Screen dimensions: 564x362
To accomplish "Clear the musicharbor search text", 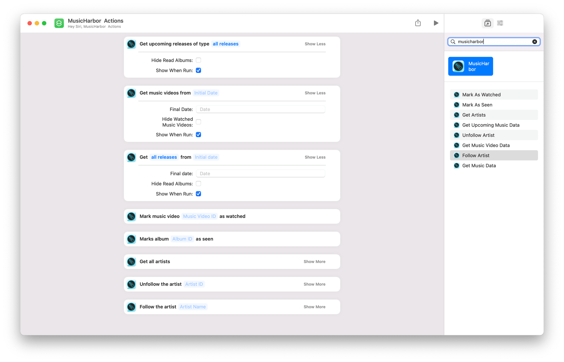I will tap(535, 42).
